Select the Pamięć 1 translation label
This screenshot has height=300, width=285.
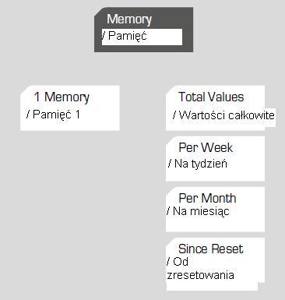coord(53,115)
